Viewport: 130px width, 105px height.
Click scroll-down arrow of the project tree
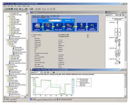27,95
